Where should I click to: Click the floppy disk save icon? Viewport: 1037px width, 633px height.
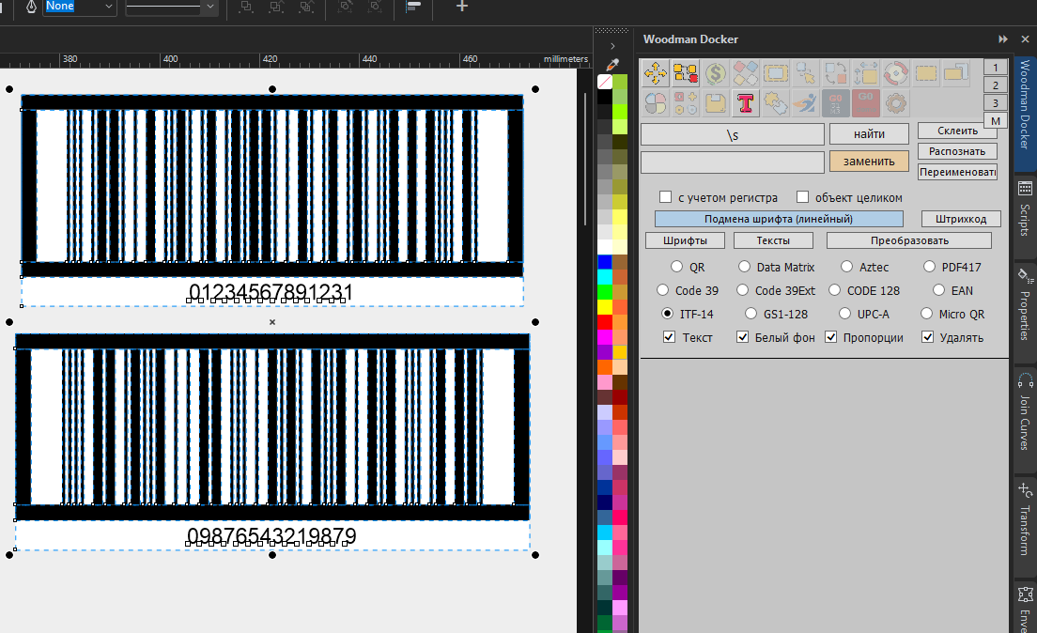point(716,103)
